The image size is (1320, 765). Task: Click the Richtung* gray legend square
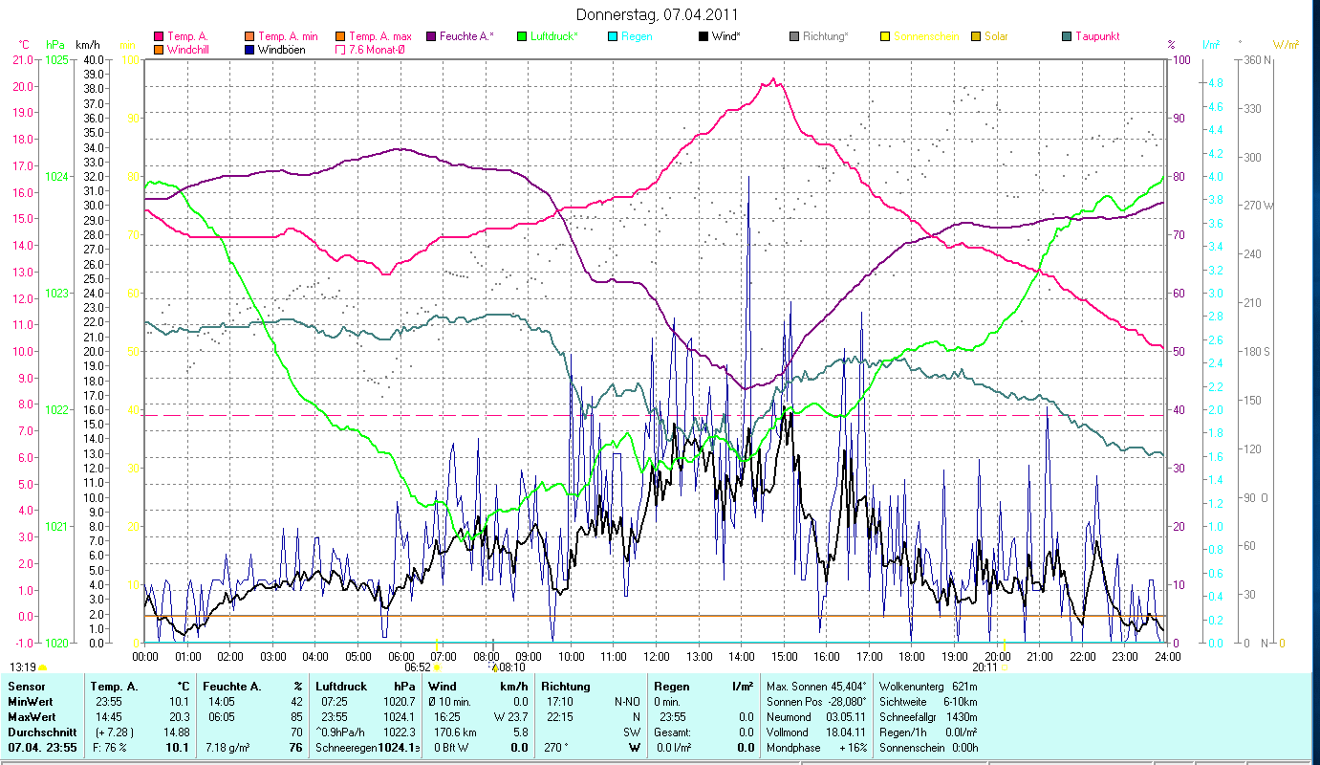pyautogui.click(x=794, y=36)
